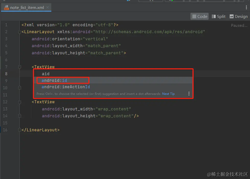This screenshot has height=179, width=250.
Task: Select the android:id completion suggestion
Action: tap(113, 80)
